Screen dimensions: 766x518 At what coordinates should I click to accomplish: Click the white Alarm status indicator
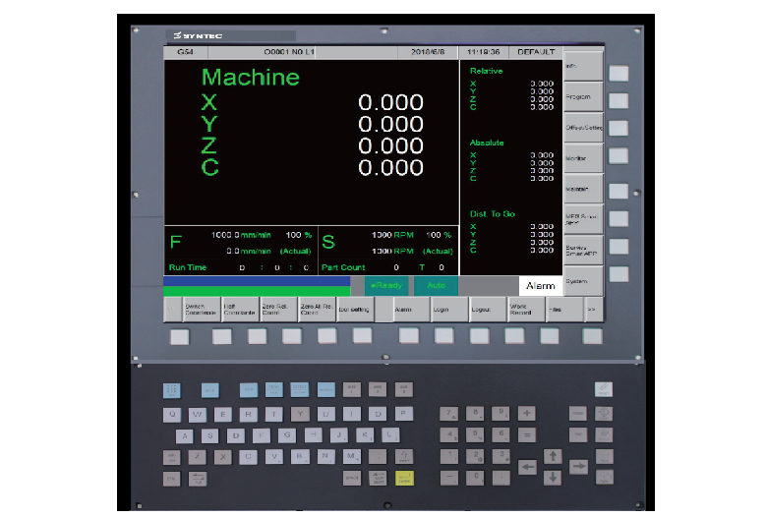point(540,285)
